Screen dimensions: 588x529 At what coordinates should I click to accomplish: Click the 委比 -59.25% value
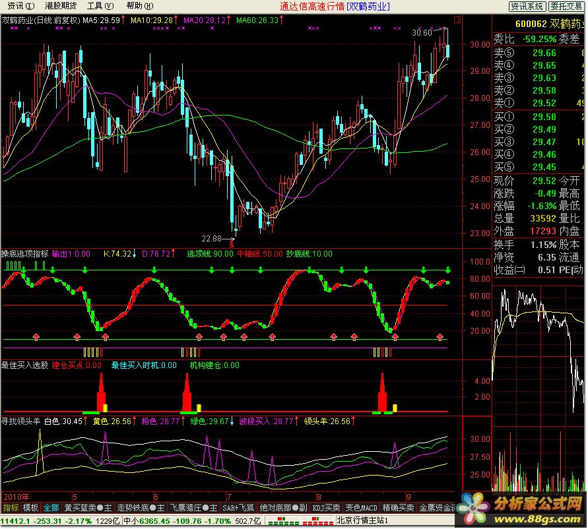coord(540,39)
